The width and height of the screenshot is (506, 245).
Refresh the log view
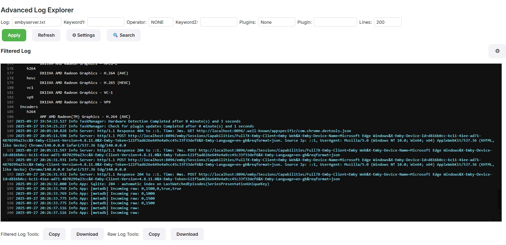[46, 35]
